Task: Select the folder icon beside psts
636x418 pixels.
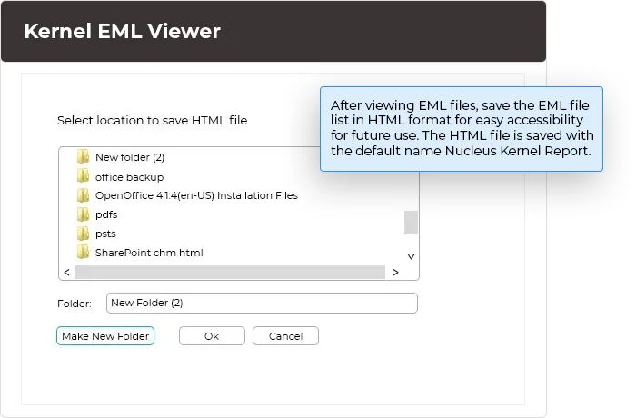Action: pyautogui.click(x=84, y=234)
